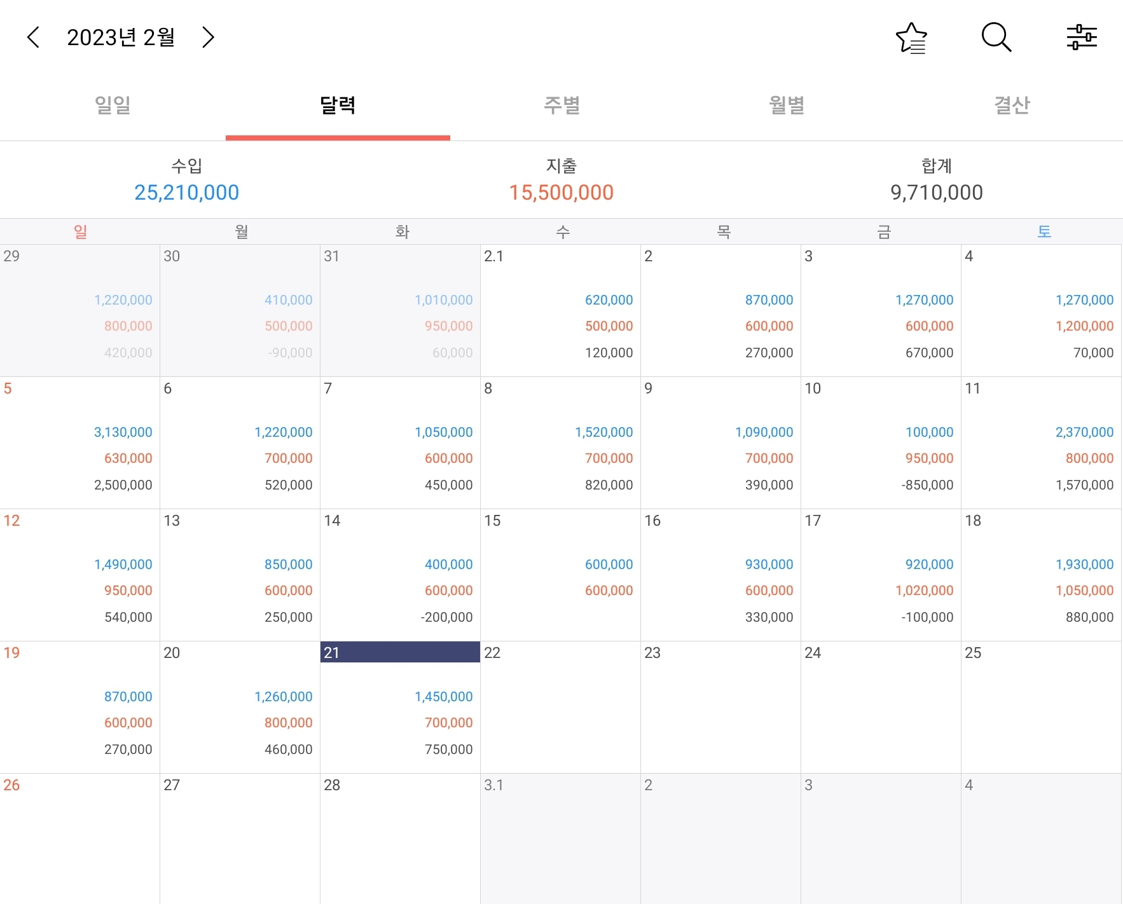Click income 1,260,000 on the 20th
This screenshot has width=1123, height=904.
pyautogui.click(x=284, y=697)
